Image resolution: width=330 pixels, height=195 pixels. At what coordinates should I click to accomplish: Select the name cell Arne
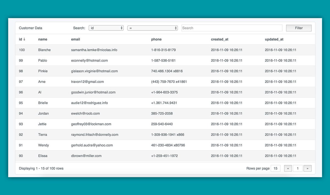[42, 82]
